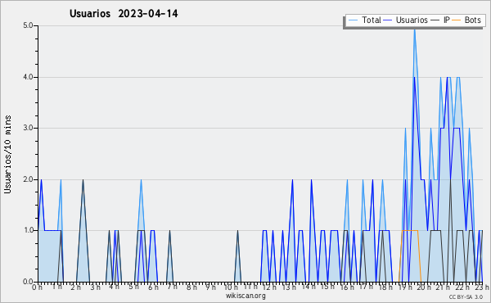Click the 19 h mark on time axis
491x303 pixels.
point(405,287)
